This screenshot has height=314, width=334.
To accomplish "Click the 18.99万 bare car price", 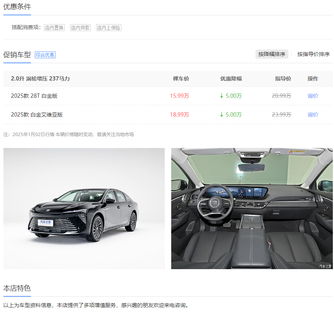I will click(x=179, y=115).
